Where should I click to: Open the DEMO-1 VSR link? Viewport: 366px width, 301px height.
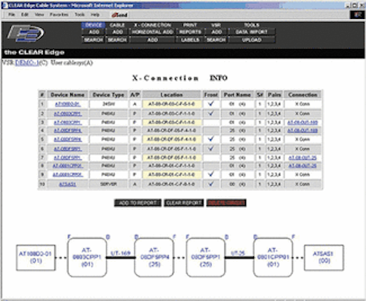click(x=27, y=63)
